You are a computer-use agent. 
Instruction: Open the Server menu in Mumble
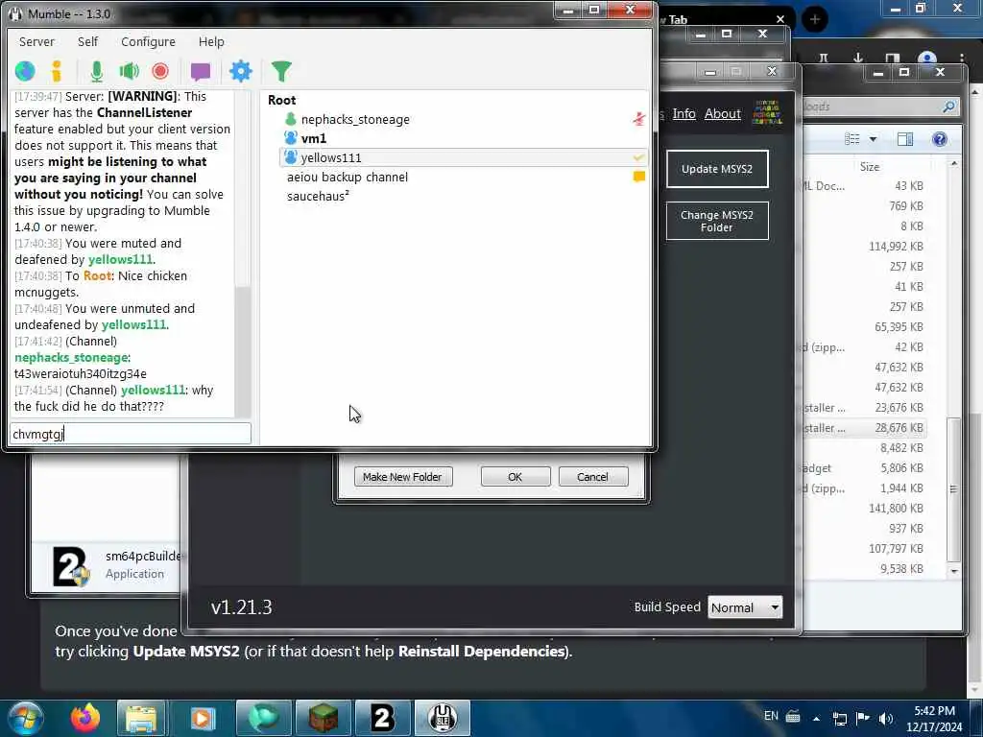click(36, 41)
